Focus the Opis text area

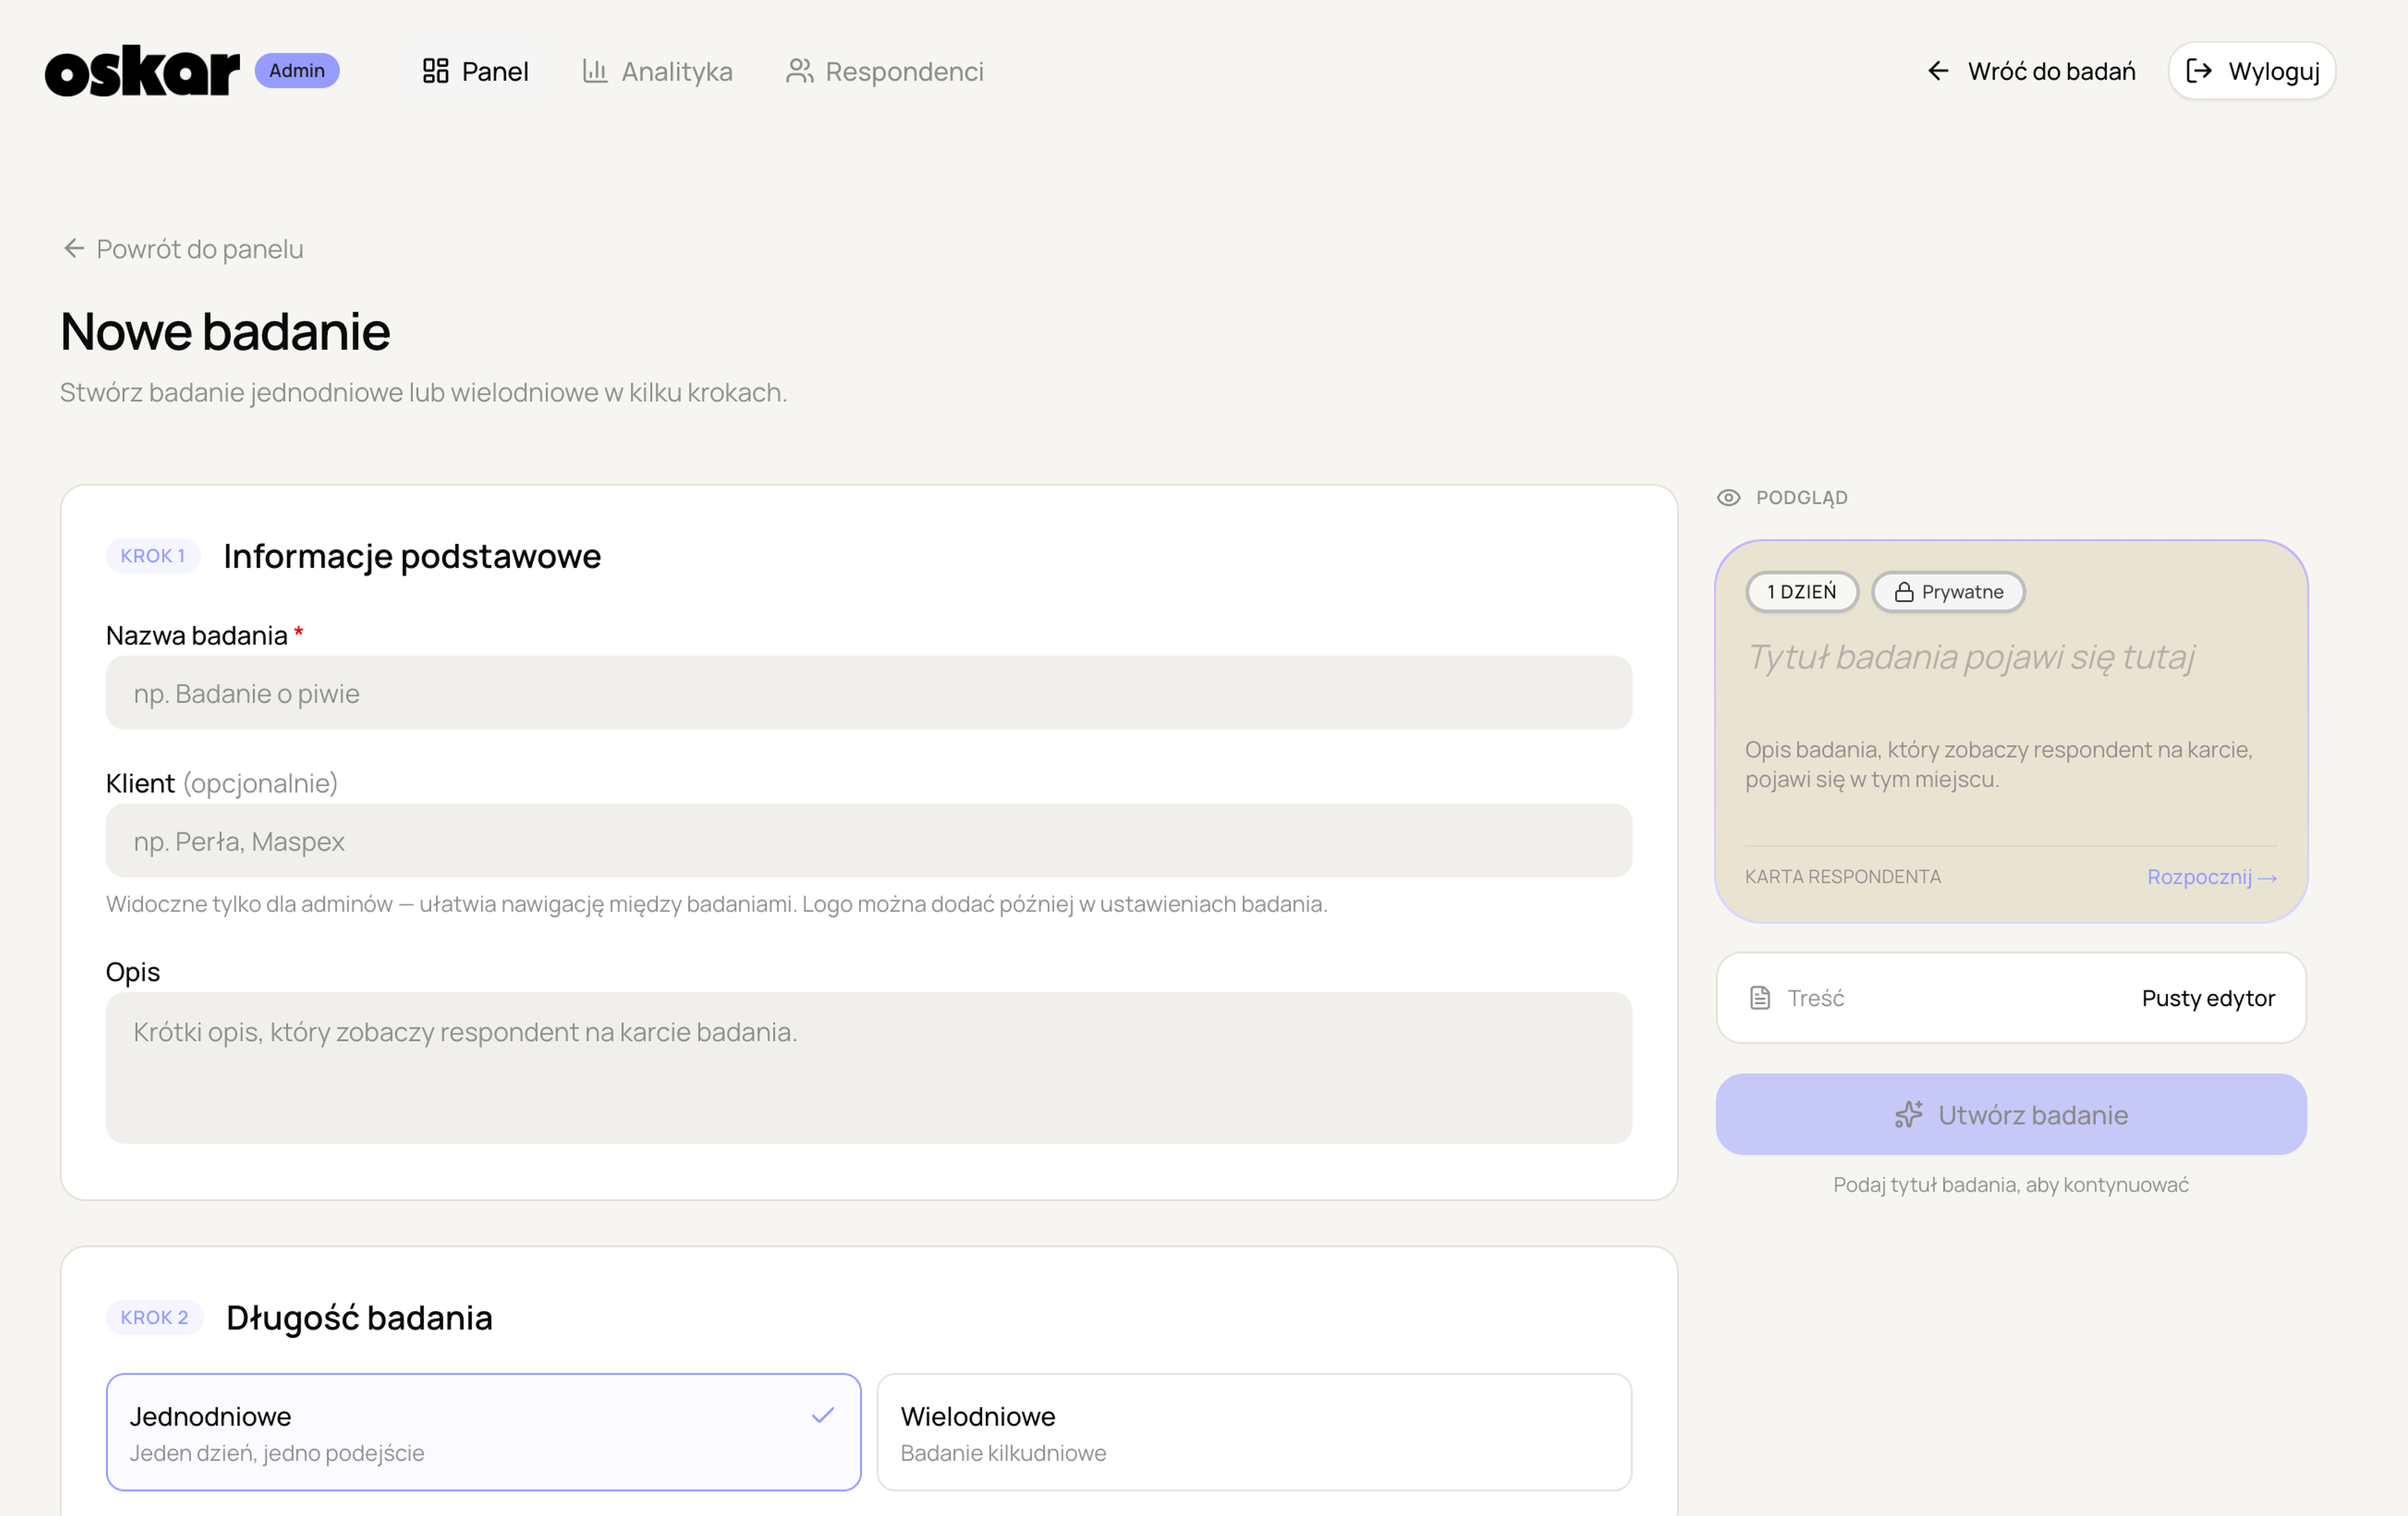(869, 1068)
